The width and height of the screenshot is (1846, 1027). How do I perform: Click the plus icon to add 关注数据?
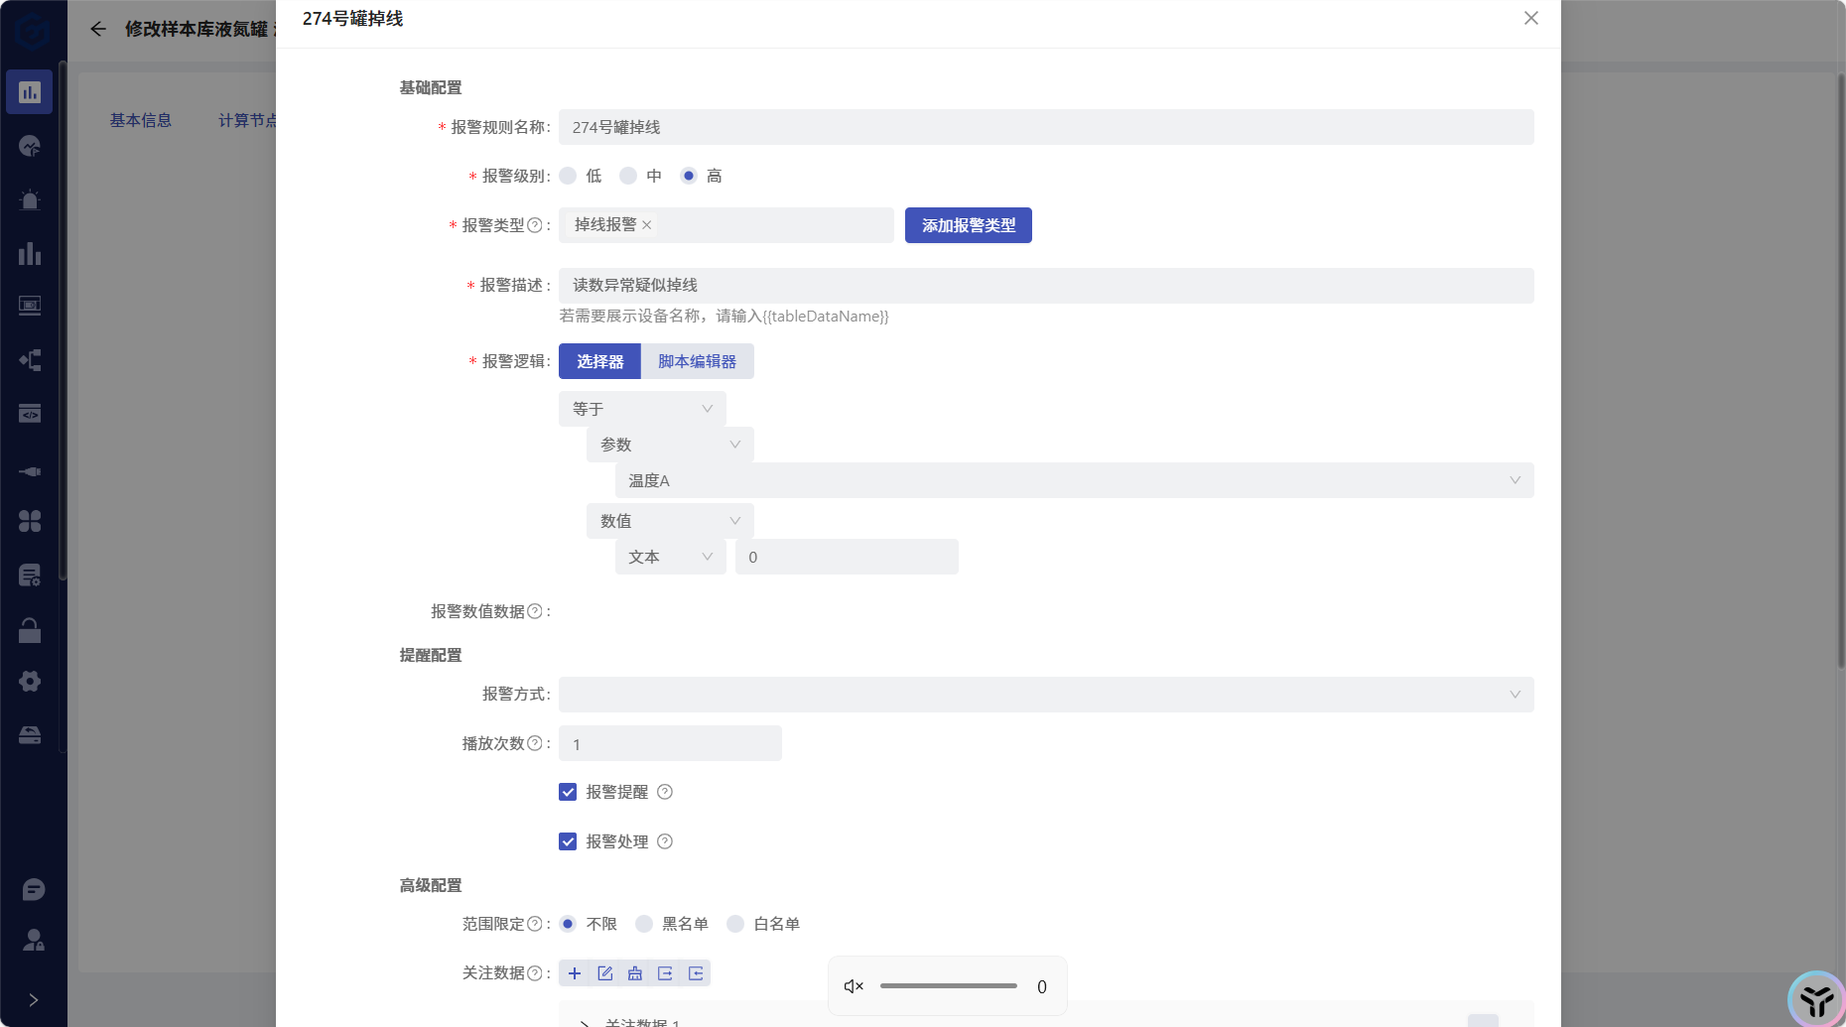pyautogui.click(x=575, y=973)
